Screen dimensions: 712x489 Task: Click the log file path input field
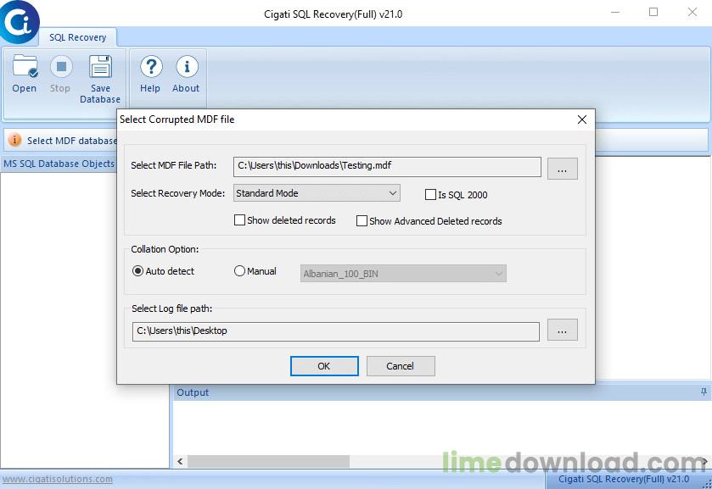point(335,331)
